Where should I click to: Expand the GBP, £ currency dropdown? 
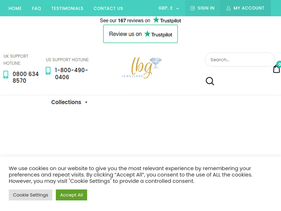coord(169,8)
